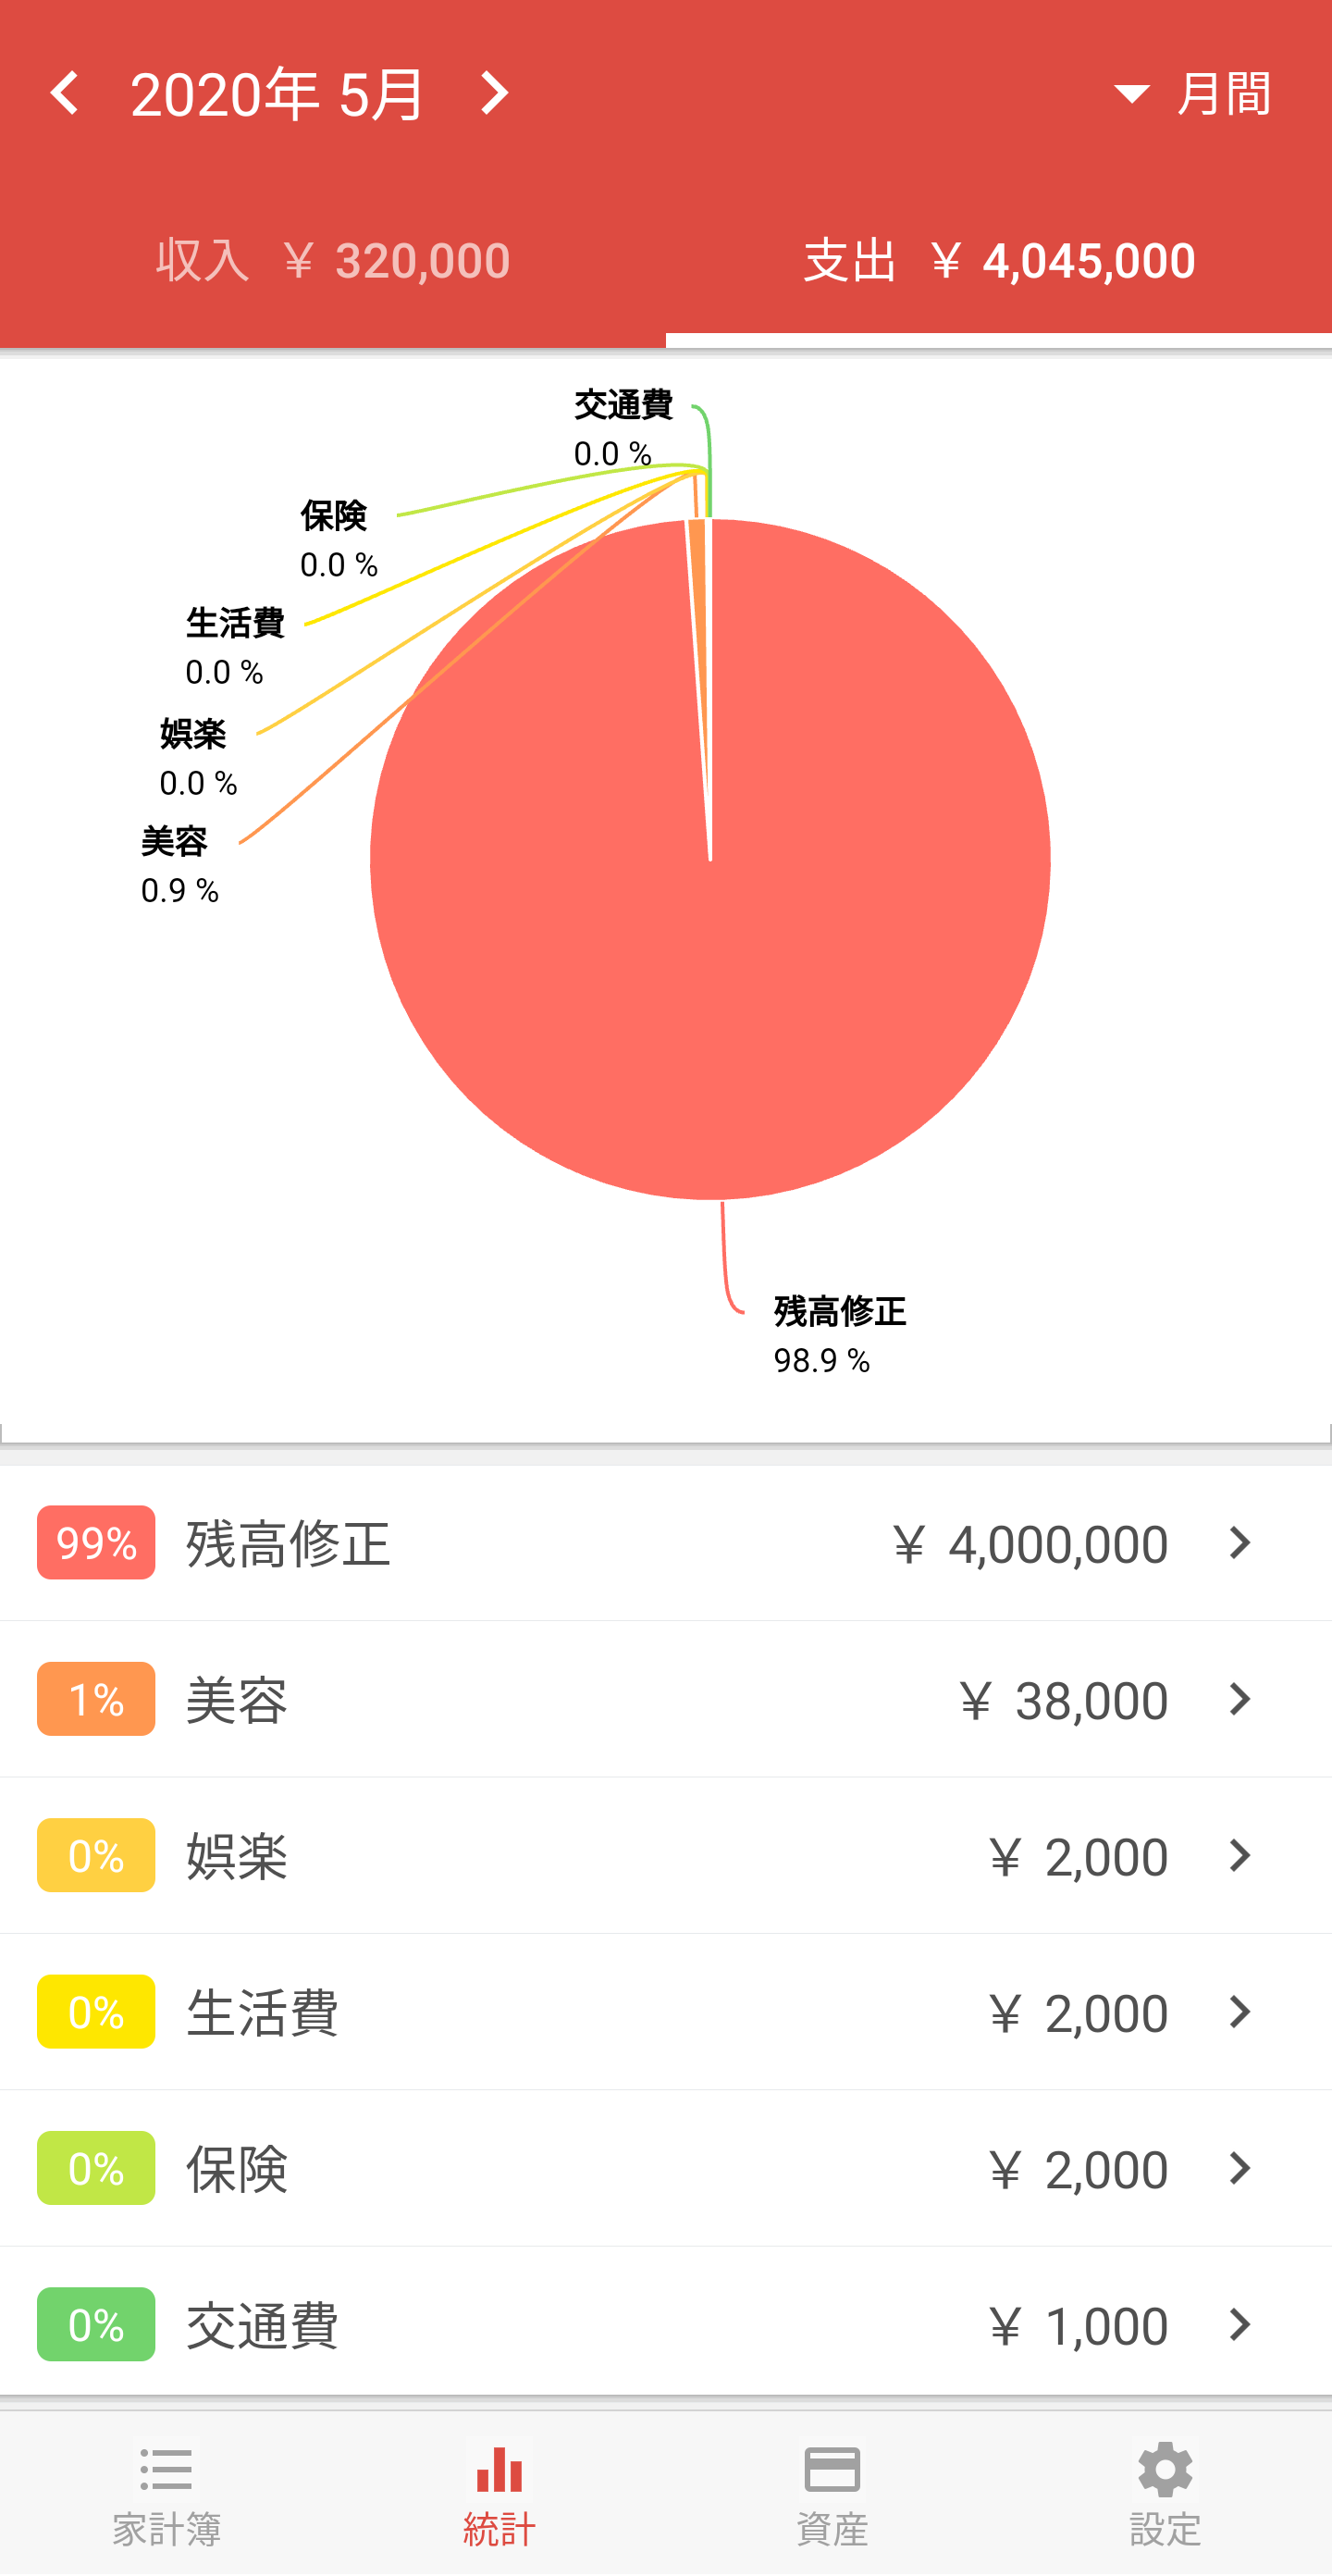Image resolution: width=1332 pixels, height=2576 pixels.
Task: Open 統計 bar chart icon
Action: pyautogui.click(x=499, y=2469)
